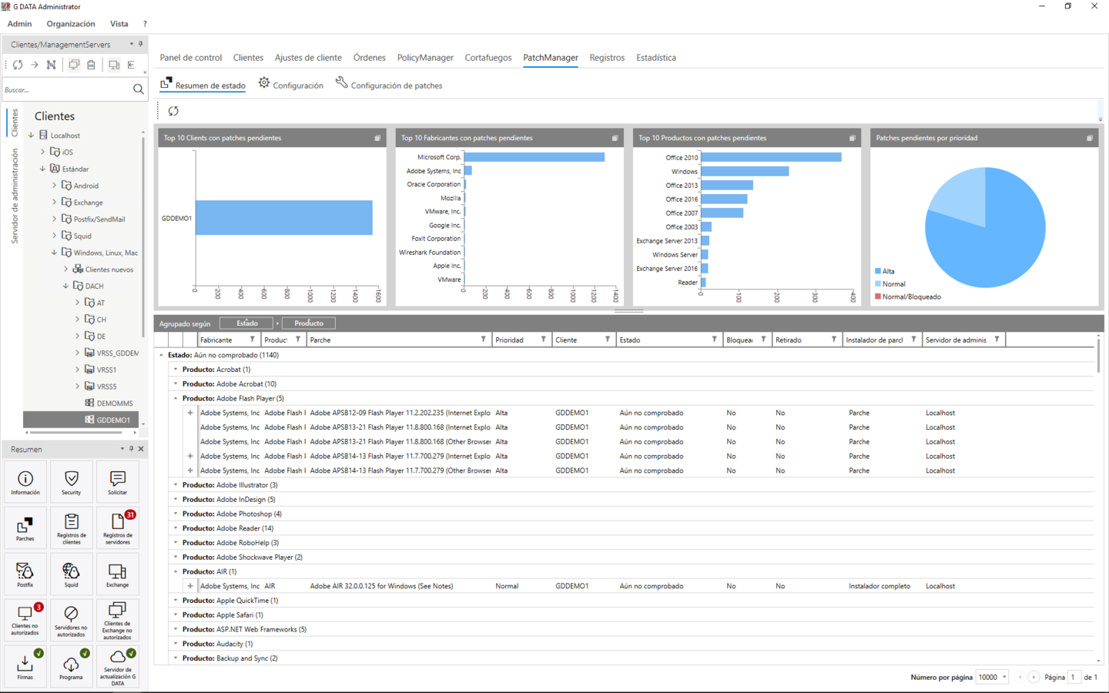
Task: Filter the Estado column
Action: (714, 340)
